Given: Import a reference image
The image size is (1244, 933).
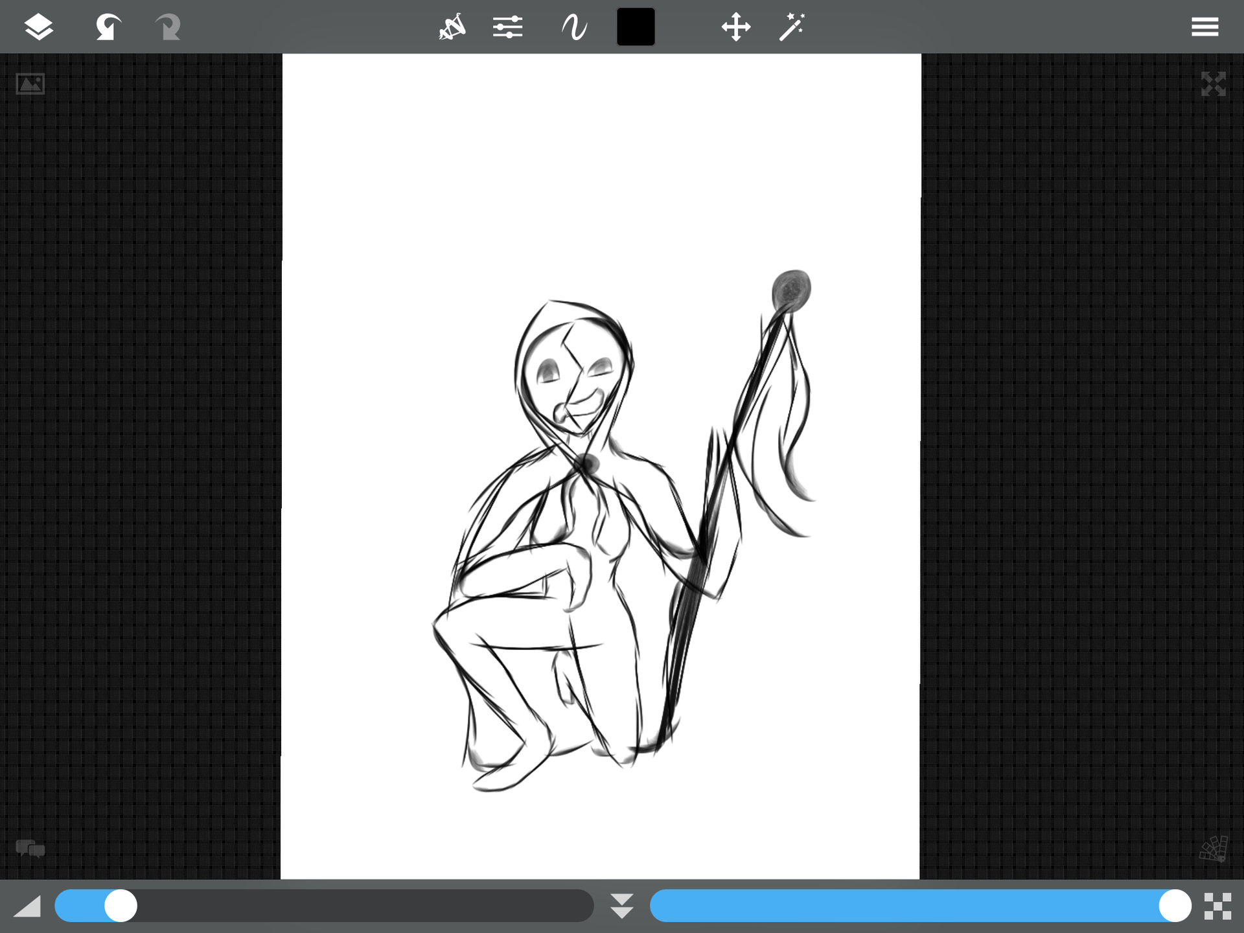Looking at the screenshot, I should click(x=30, y=84).
